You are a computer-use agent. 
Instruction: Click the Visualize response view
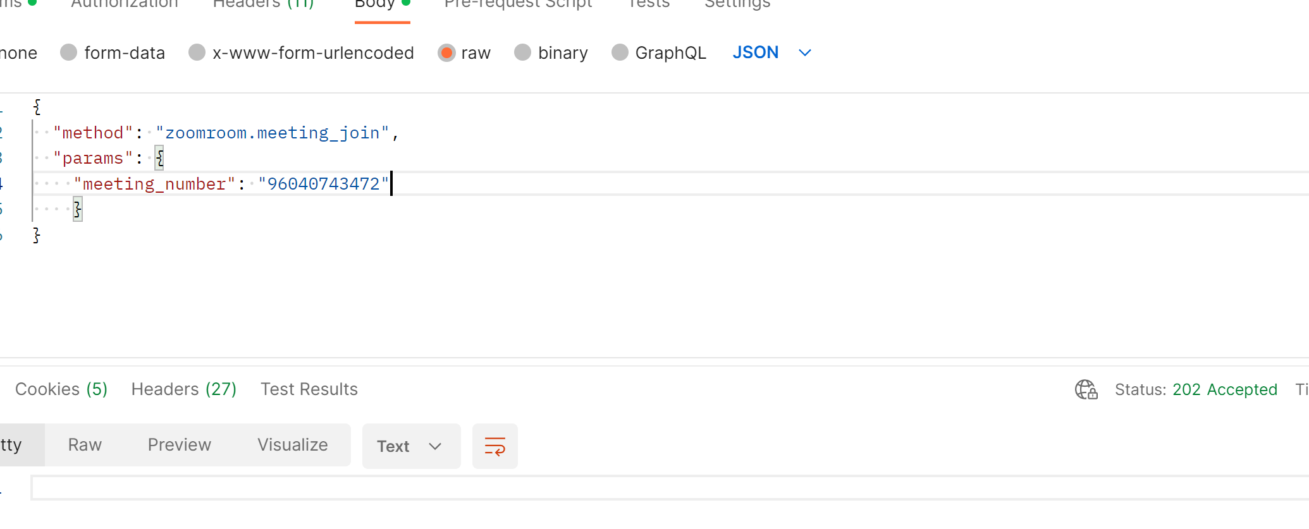[293, 445]
